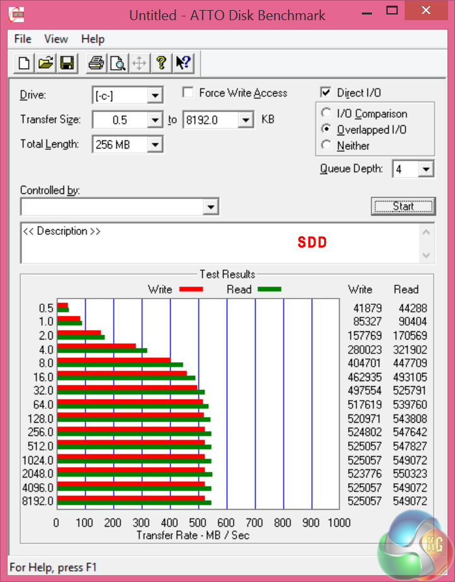Maximize the ATTO Disk Benchmark window
Image resolution: width=455 pixels, height=582 pixels.
point(392,10)
